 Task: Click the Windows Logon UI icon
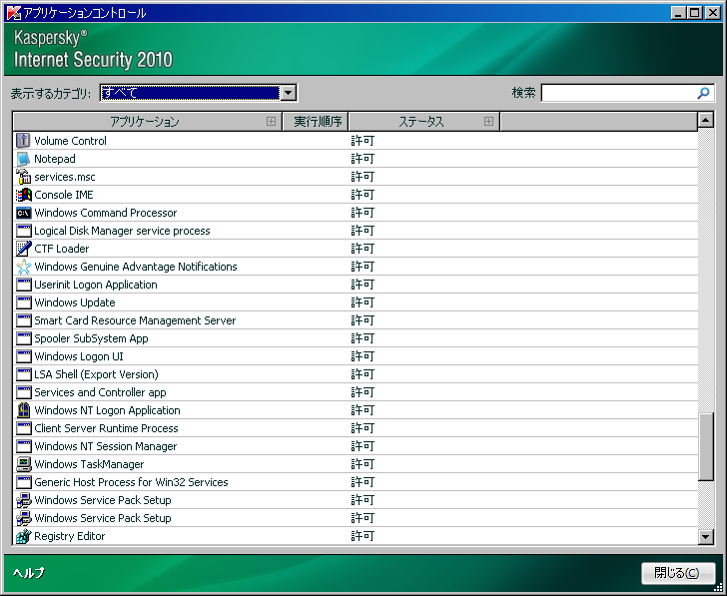[23, 356]
